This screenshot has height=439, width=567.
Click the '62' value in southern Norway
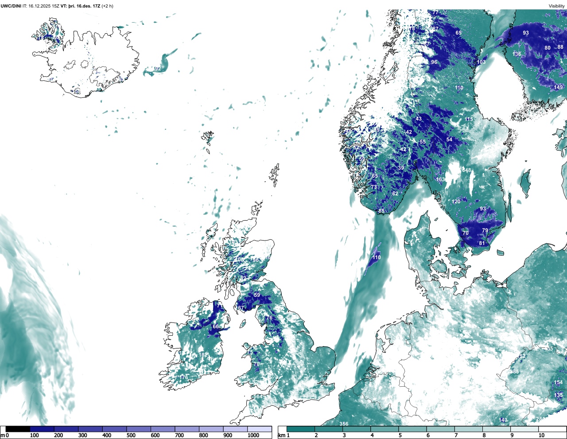point(395,194)
